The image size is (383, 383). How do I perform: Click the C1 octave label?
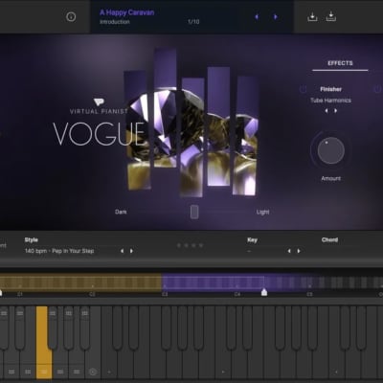pos(20,294)
